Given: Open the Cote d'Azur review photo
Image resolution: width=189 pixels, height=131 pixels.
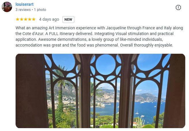Looking at the screenshot, I should [x=100, y=91].
